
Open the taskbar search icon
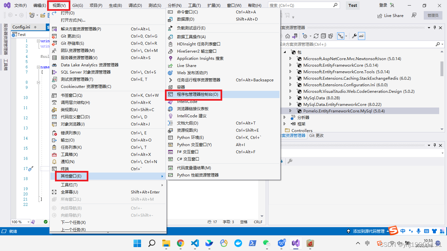(152, 243)
